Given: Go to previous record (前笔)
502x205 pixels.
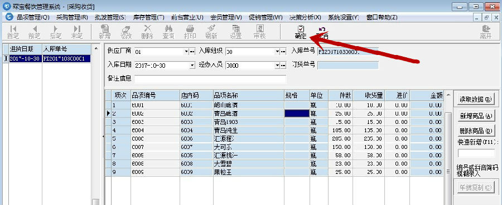Looking at the screenshot, I should [x=35, y=32].
